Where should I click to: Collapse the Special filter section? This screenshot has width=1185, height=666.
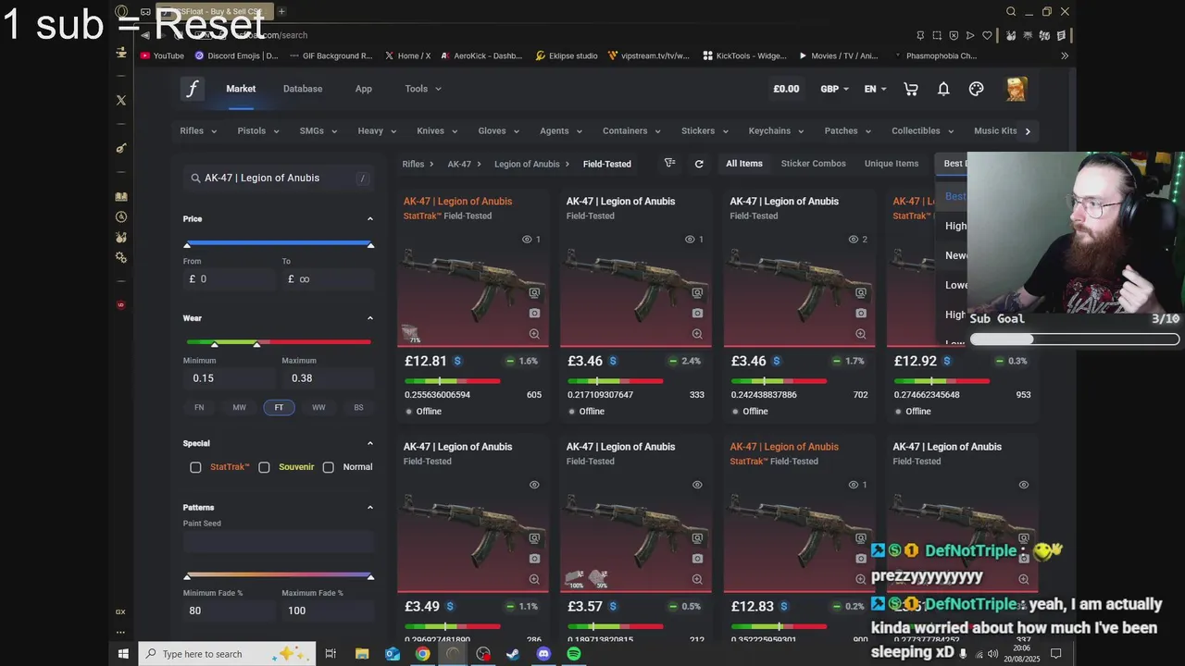[370, 443]
